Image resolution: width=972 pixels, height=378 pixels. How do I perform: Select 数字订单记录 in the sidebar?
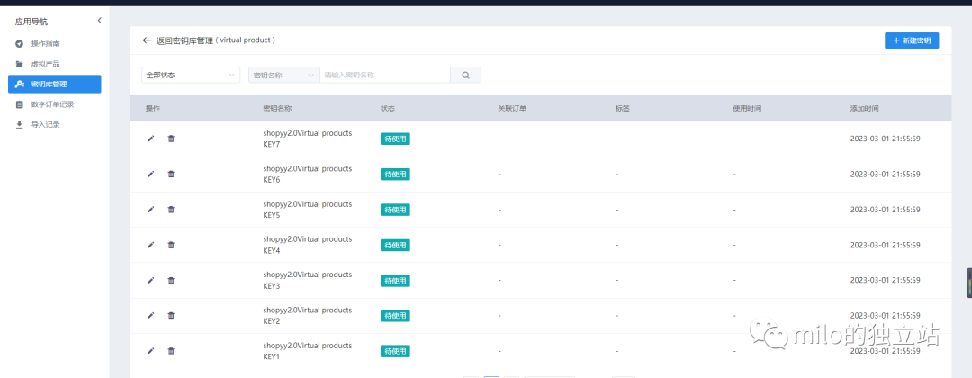point(55,104)
